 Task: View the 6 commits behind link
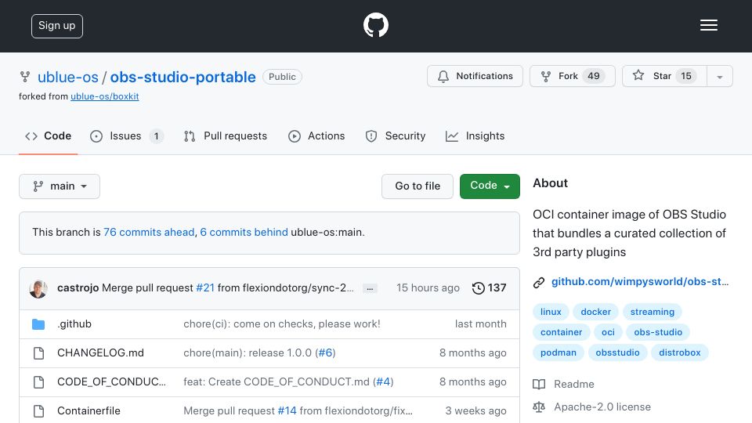click(244, 232)
